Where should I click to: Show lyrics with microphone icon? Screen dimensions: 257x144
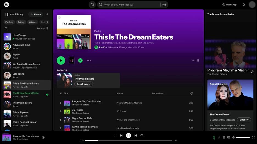click(x=219, y=137)
